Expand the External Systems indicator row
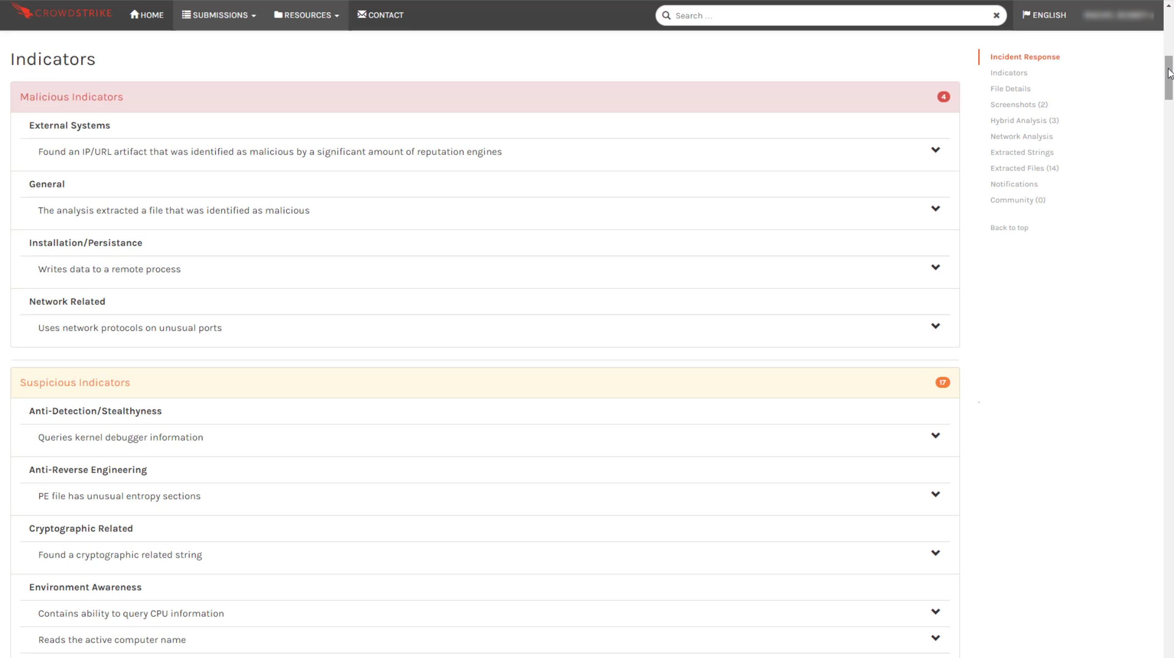Screen dimensions: 1174x658 click(x=935, y=151)
